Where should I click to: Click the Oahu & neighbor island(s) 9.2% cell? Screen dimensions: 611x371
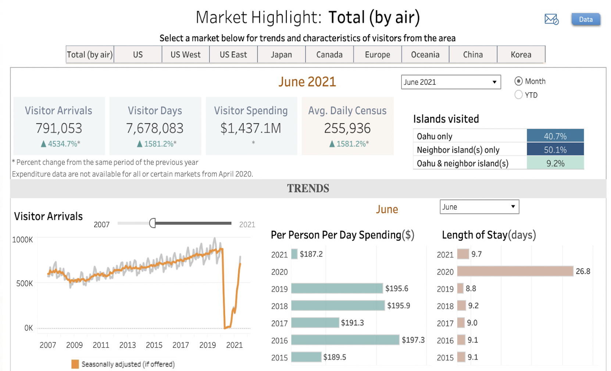tap(555, 163)
